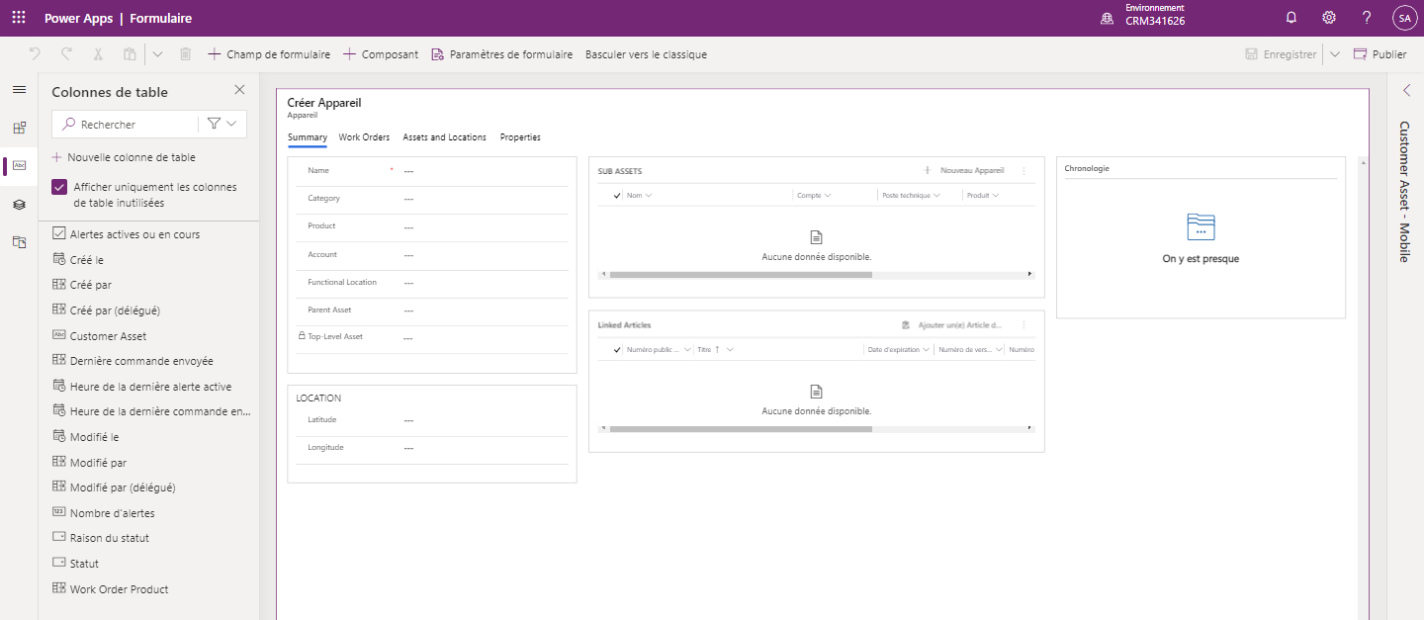
Task: Collapse the navigation with hamburger icon
Action: point(18,89)
